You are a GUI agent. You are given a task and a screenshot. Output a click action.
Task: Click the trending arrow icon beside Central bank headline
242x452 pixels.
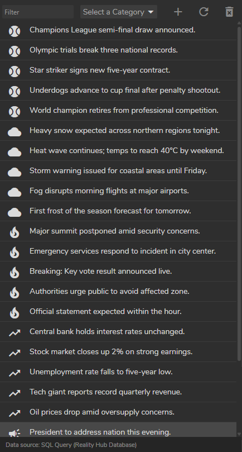(x=14, y=333)
